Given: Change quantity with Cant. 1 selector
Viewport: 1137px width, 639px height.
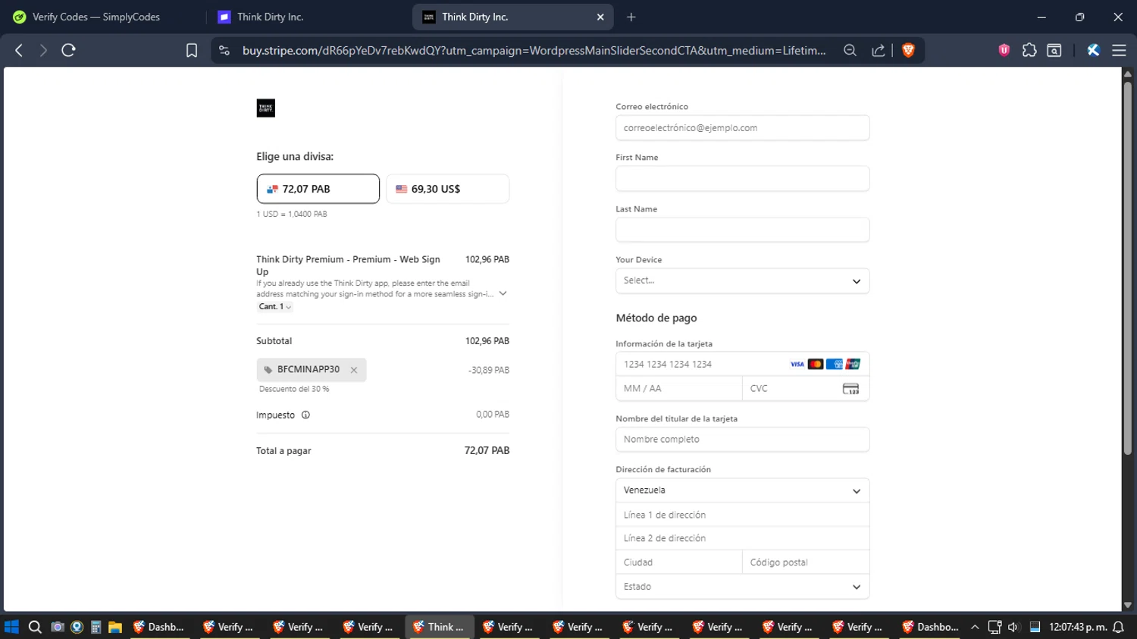Looking at the screenshot, I should click(x=275, y=307).
